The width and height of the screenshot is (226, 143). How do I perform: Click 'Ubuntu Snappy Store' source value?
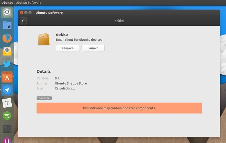71,83
